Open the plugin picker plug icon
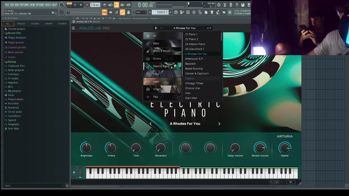The height and width of the screenshot is (196, 349). (212, 12)
